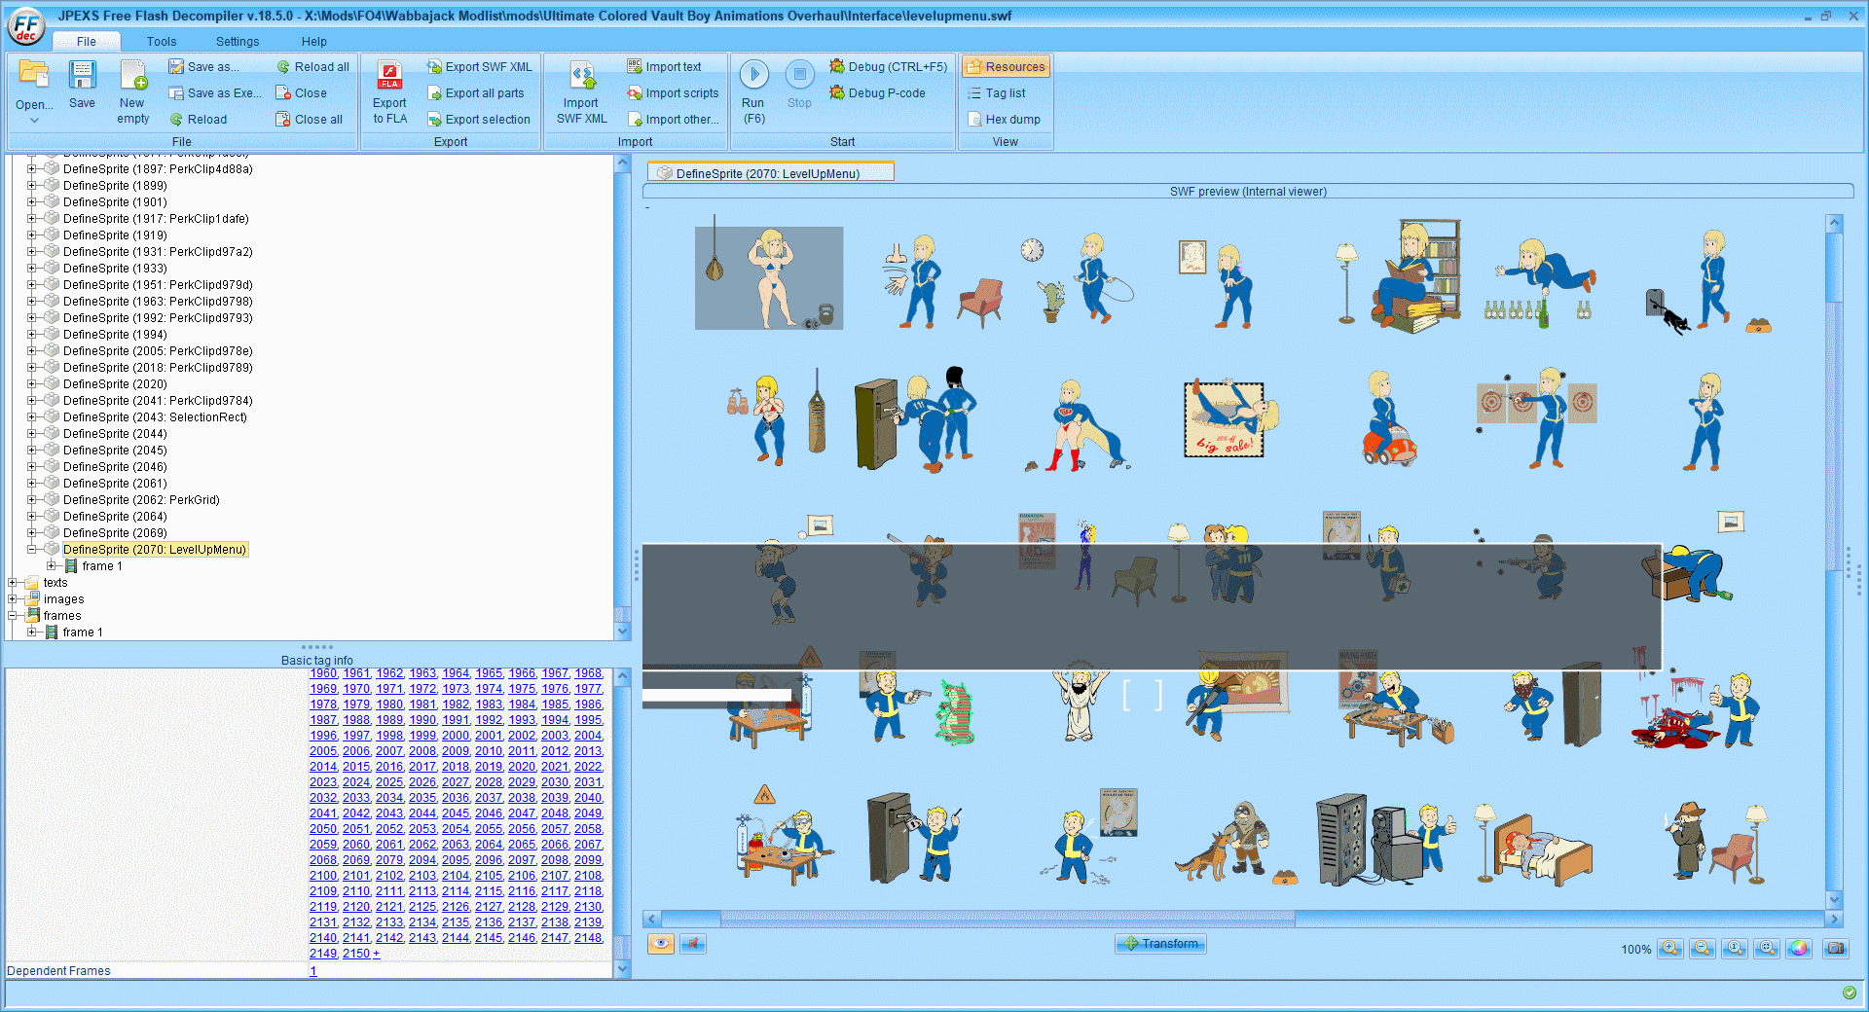Click Import scripts

click(x=673, y=93)
